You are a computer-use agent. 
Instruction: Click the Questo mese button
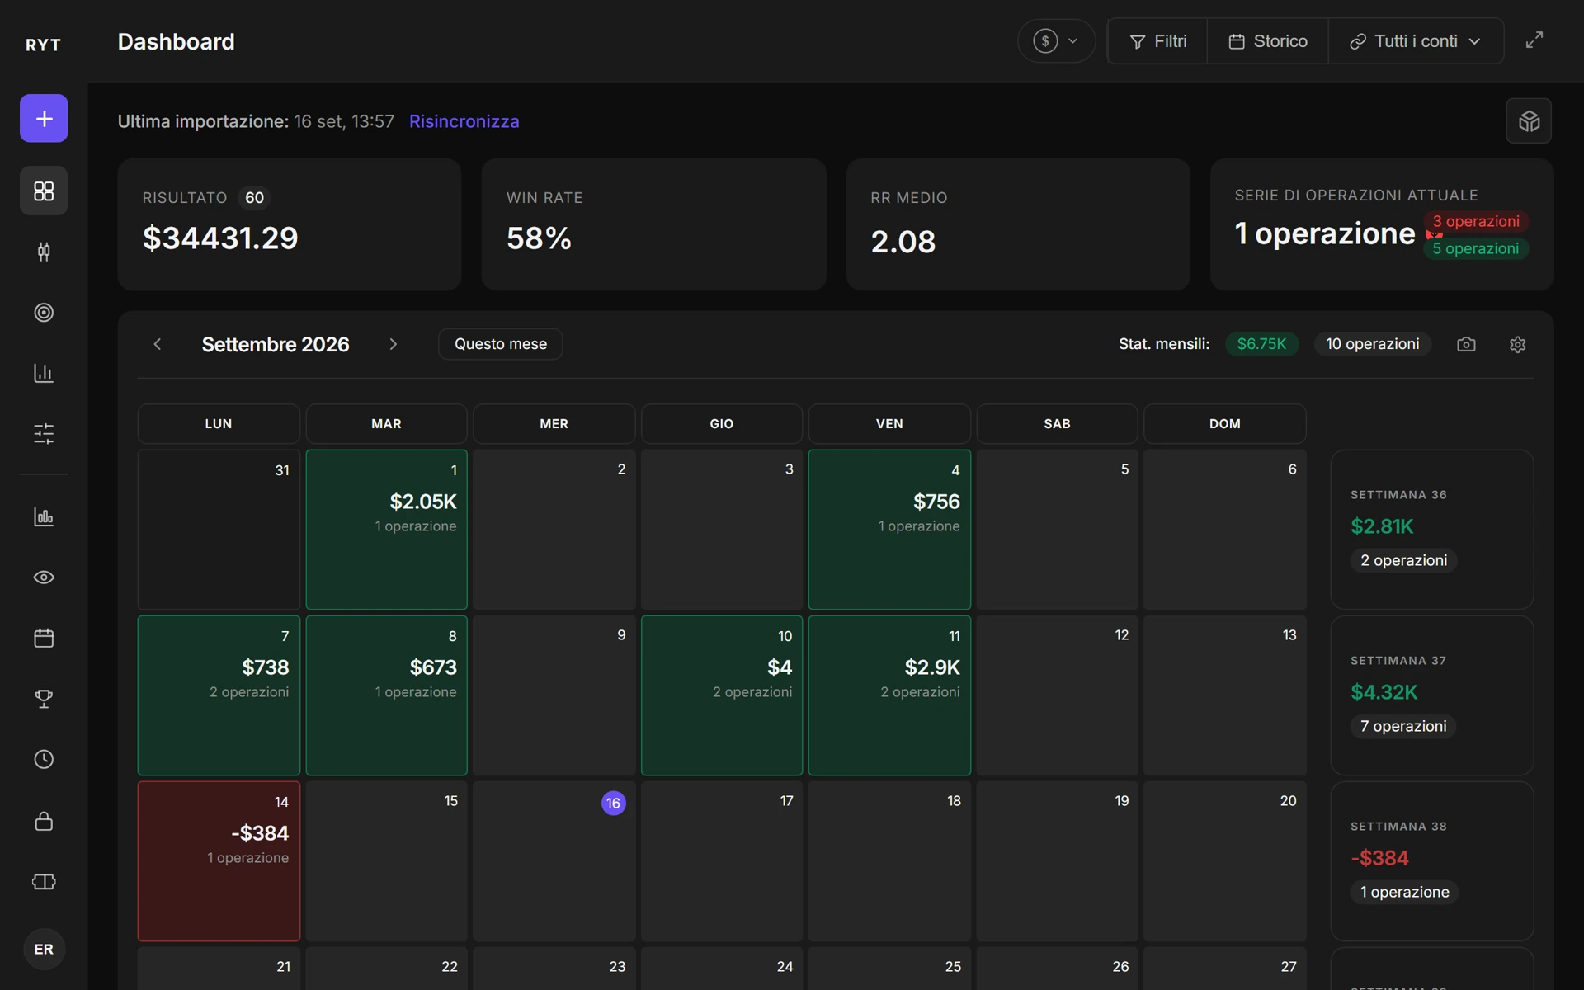tap(501, 344)
